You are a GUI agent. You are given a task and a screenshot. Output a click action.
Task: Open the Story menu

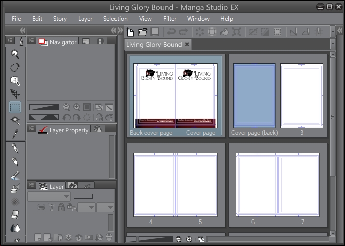click(60, 19)
